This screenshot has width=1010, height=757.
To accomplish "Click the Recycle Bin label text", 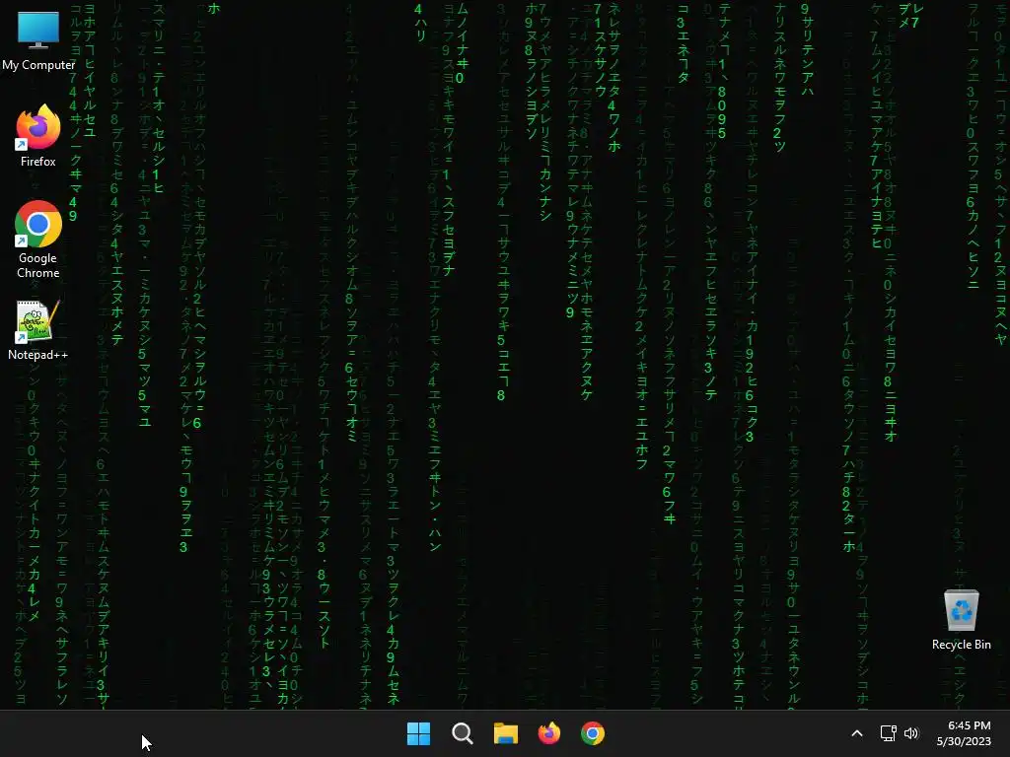I will tap(961, 645).
